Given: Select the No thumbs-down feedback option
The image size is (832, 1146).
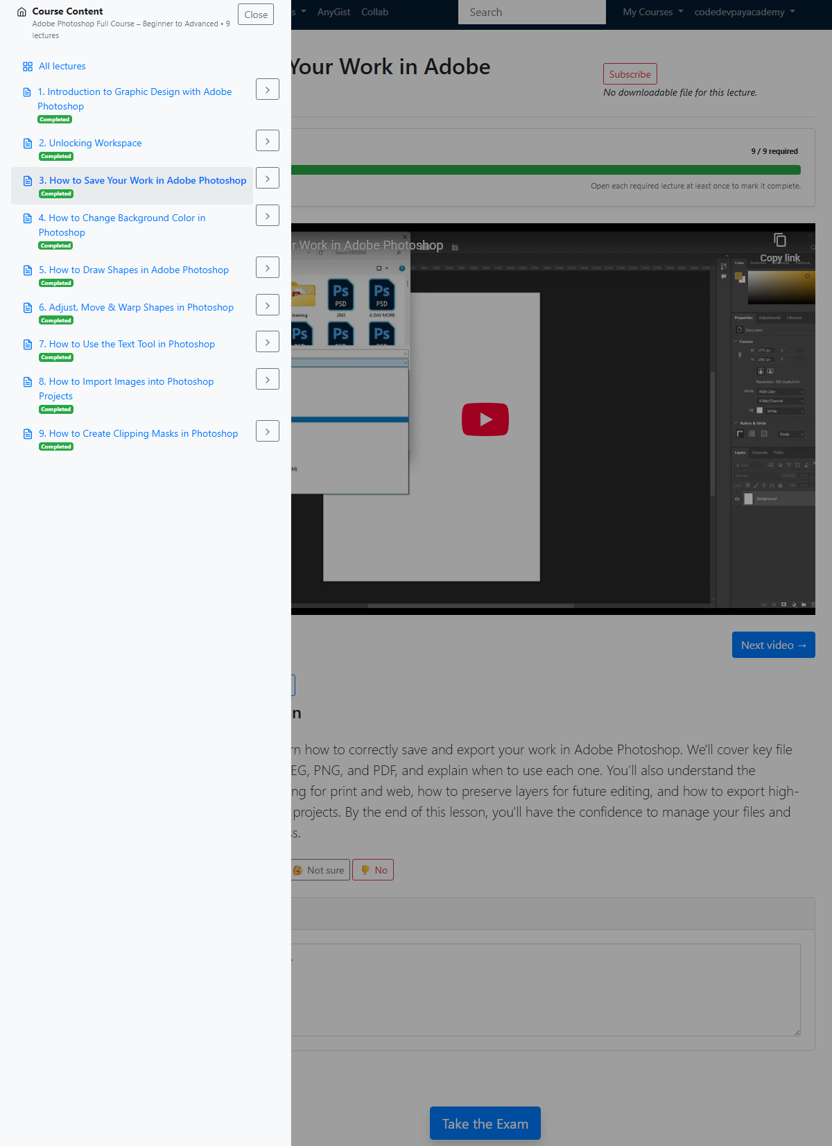Looking at the screenshot, I should click(x=373, y=870).
